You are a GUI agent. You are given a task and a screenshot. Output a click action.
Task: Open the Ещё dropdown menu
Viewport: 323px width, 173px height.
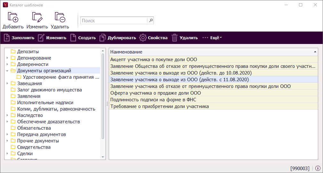click(212, 38)
